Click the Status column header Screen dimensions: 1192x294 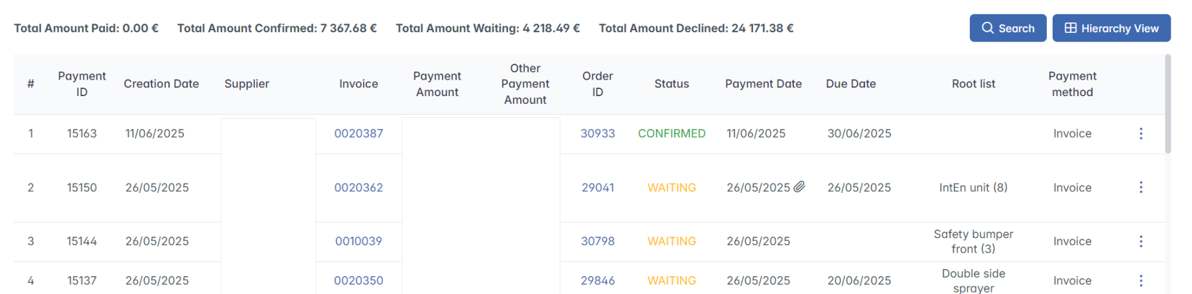[671, 84]
